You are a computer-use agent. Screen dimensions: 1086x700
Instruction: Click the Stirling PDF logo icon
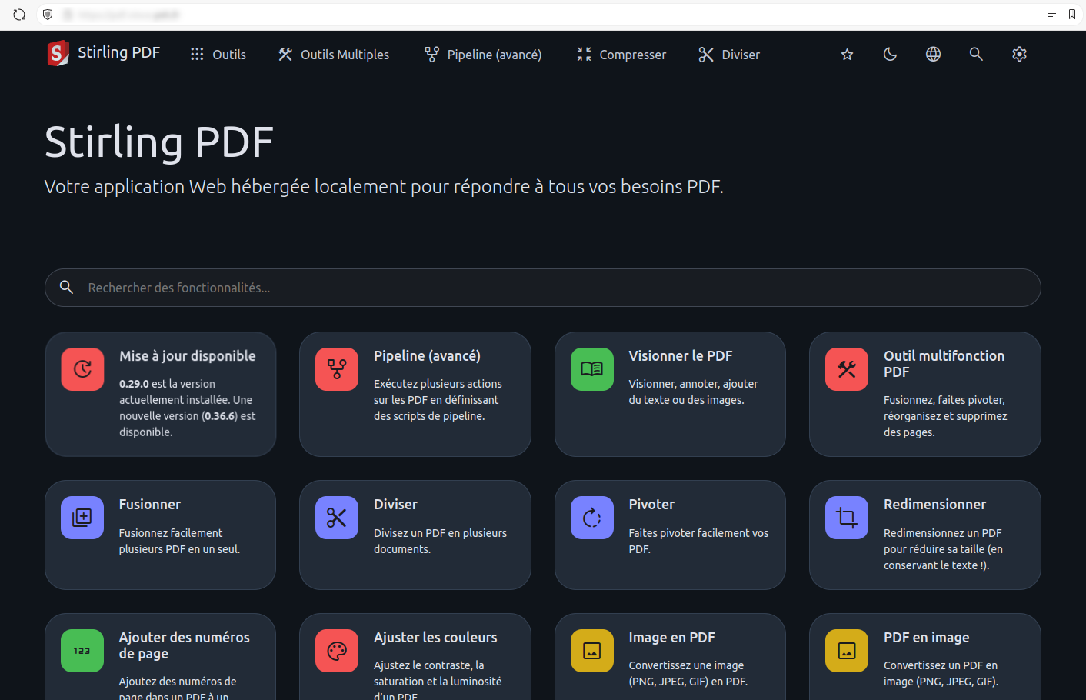(x=58, y=54)
